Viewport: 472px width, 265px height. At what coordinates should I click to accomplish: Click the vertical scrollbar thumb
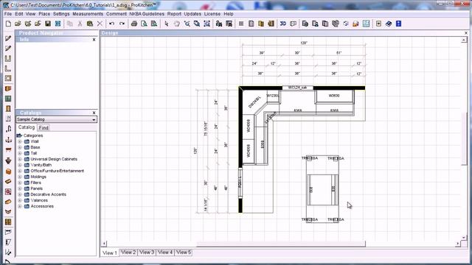click(464, 139)
